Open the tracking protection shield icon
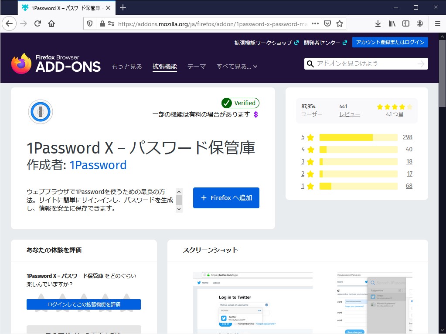 tap(90, 23)
